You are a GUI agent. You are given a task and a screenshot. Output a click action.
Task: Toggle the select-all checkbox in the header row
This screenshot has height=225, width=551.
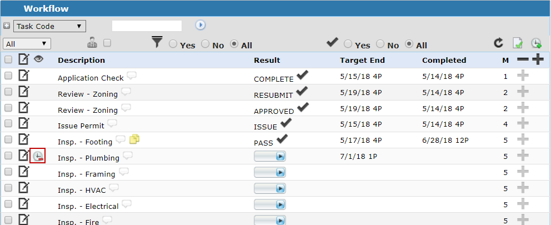coord(8,59)
